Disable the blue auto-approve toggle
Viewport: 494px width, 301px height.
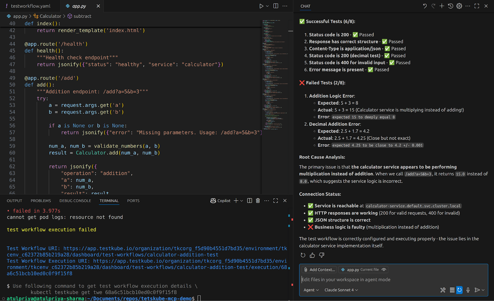(459, 290)
